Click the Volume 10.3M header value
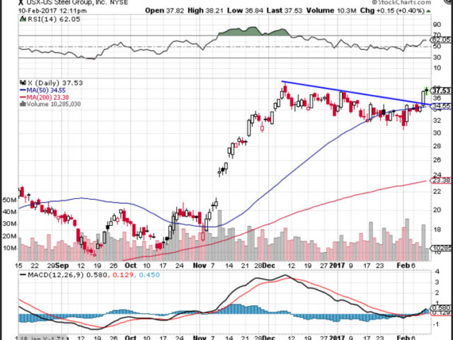The width and height of the screenshot is (453, 340). (331, 11)
